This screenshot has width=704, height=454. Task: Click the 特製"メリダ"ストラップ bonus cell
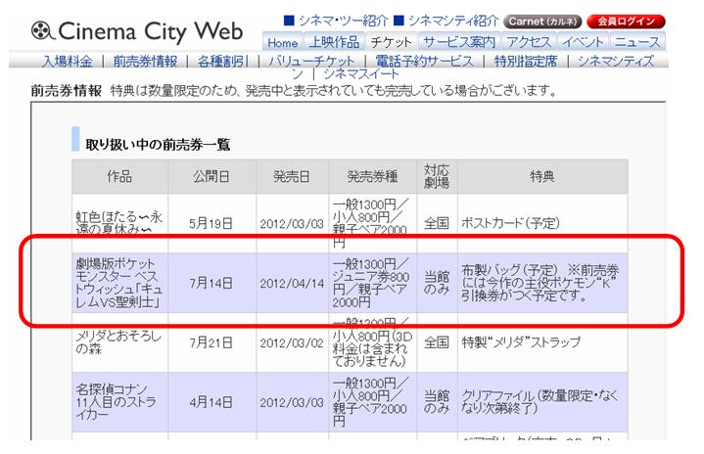pos(542,342)
